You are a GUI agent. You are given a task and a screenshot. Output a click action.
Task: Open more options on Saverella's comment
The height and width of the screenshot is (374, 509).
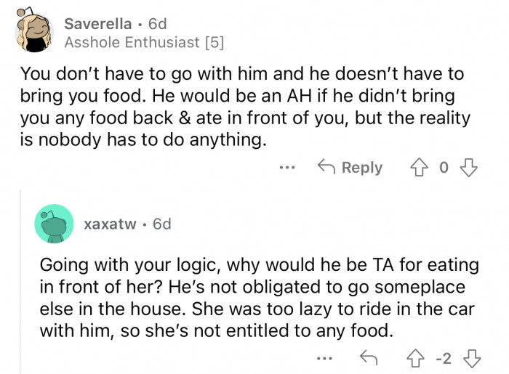[x=287, y=167]
